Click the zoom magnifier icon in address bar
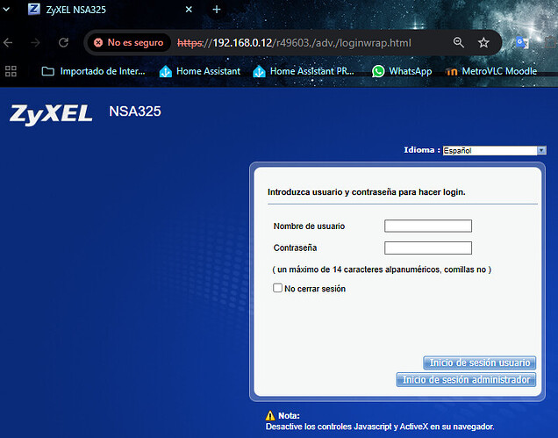558x438 pixels. pyautogui.click(x=458, y=43)
